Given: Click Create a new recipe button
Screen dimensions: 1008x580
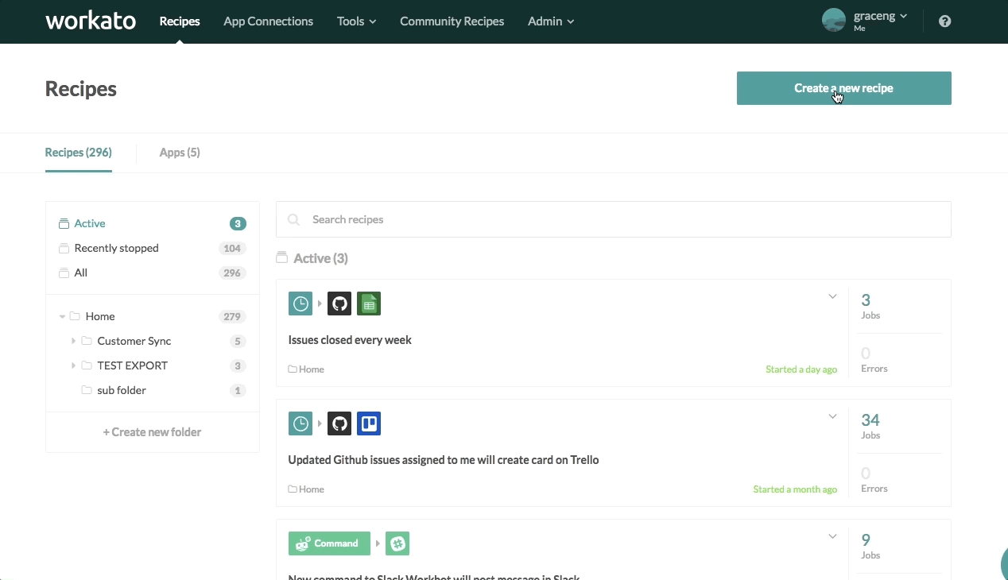Looking at the screenshot, I should tap(843, 88).
